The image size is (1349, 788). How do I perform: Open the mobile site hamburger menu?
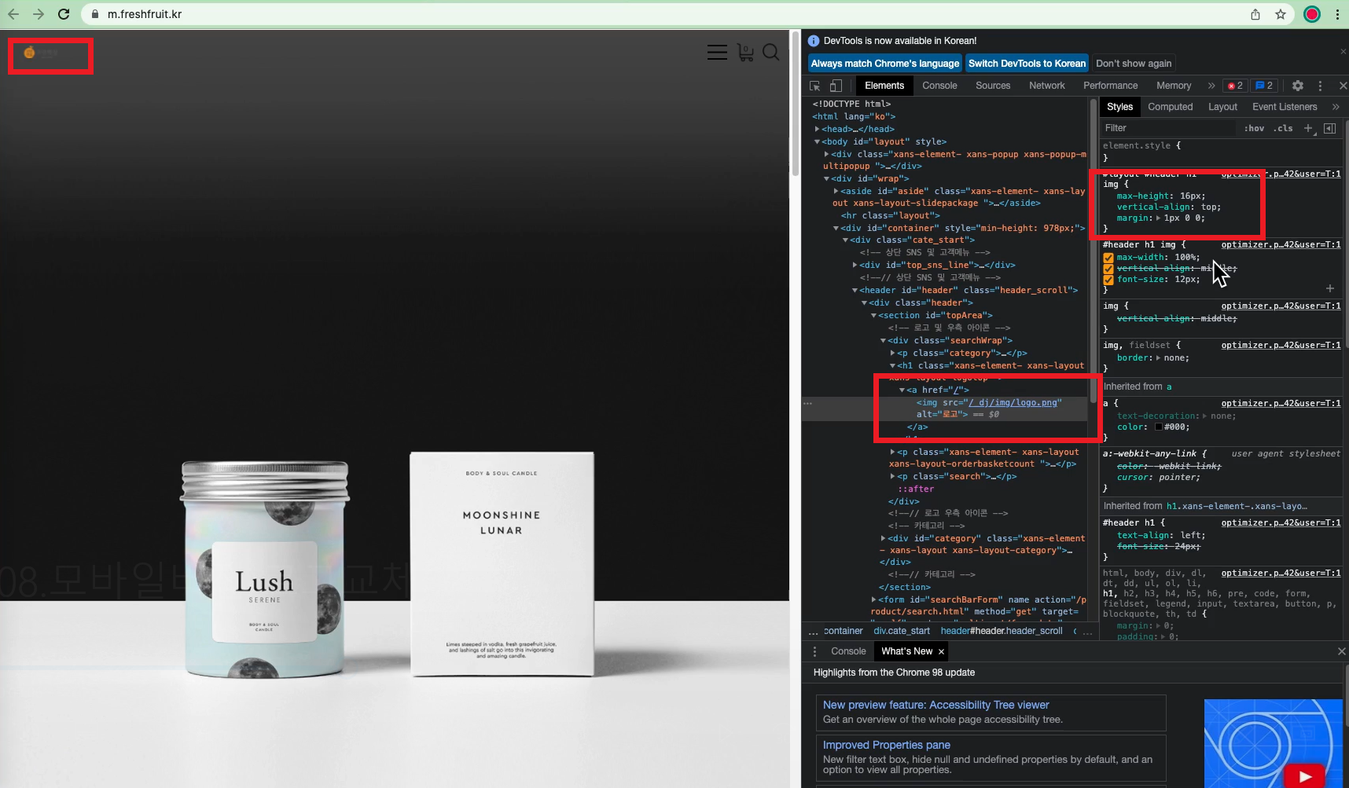717,53
